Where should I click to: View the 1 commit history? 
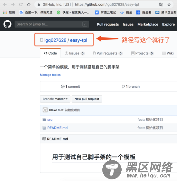[70, 86]
